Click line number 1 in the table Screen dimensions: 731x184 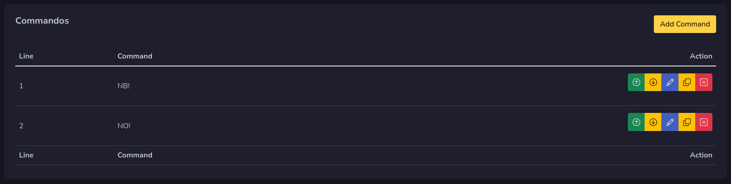coord(21,86)
